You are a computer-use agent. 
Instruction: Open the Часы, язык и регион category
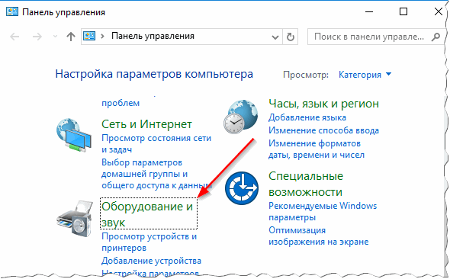click(x=323, y=104)
